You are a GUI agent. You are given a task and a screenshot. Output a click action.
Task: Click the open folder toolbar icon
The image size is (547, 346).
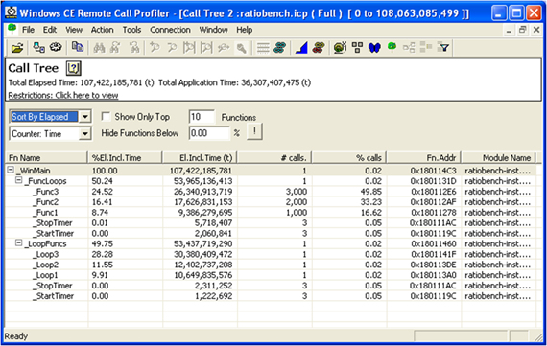17,48
